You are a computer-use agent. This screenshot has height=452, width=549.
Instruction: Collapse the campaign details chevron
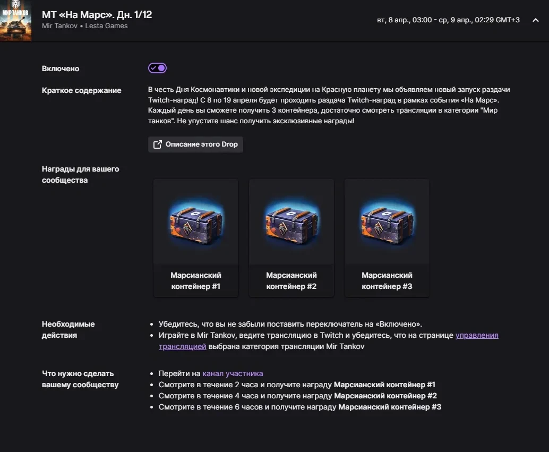click(x=535, y=20)
